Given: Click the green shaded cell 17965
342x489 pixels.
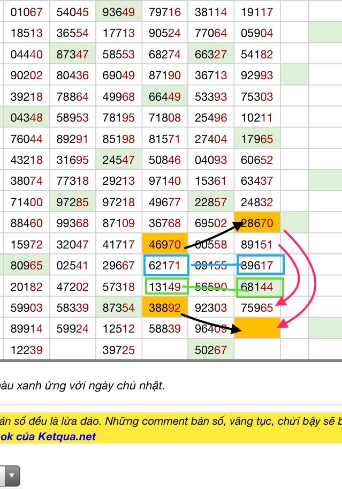Looking at the screenshot, I should [257, 139].
